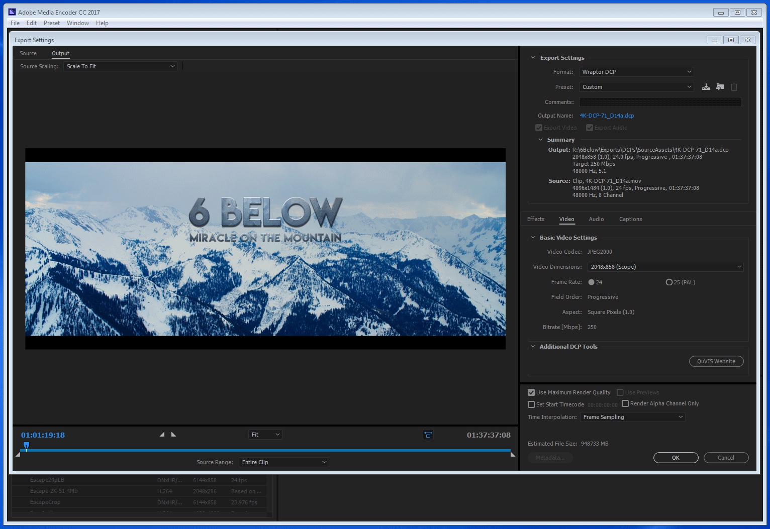Screen dimensions: 770x529
Task: Switch to the Effects tab
Action: click(x=536, y=219)
